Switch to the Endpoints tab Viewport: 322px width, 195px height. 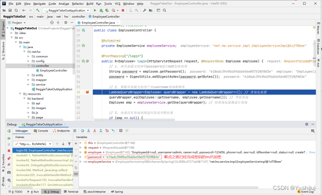click(61, 131)
